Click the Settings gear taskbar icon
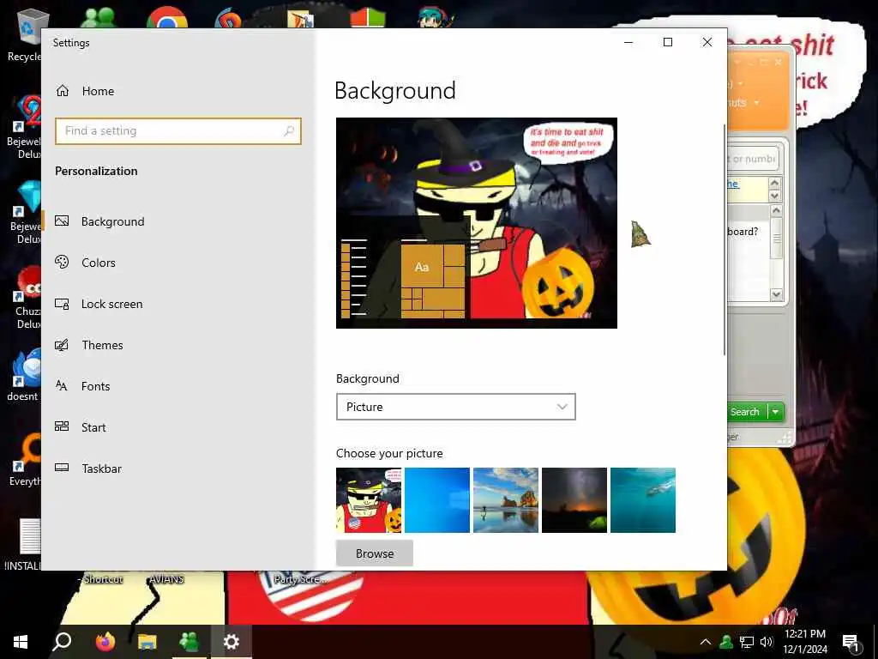 (x=231, y=642)
